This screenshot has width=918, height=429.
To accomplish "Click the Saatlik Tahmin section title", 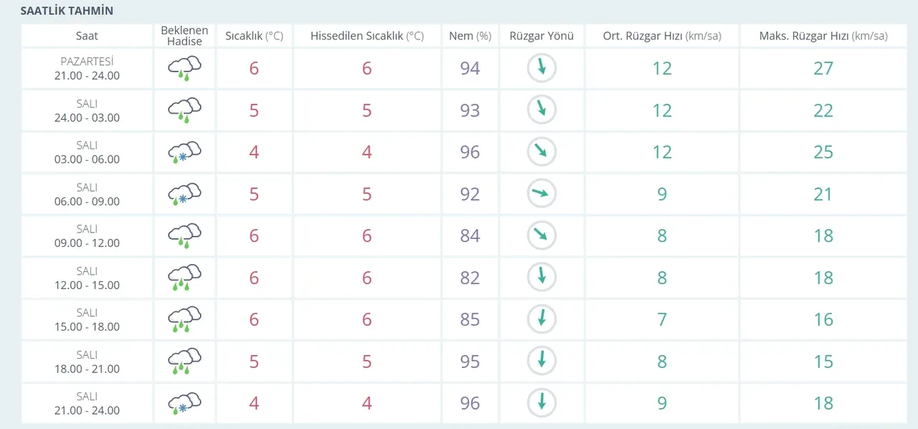I will coord(67,11).
